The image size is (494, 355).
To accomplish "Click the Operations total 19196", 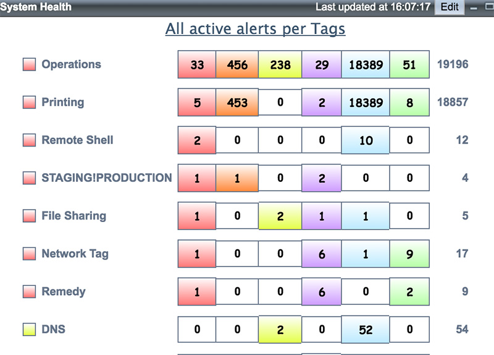I will click(x=453, y=64).
